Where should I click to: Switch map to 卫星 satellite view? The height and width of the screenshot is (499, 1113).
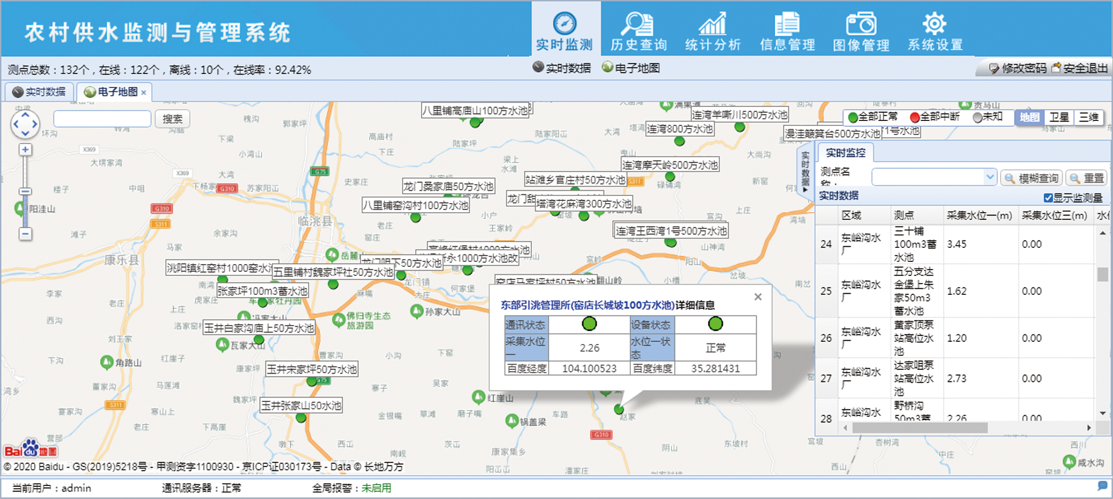pos(1059,117)
